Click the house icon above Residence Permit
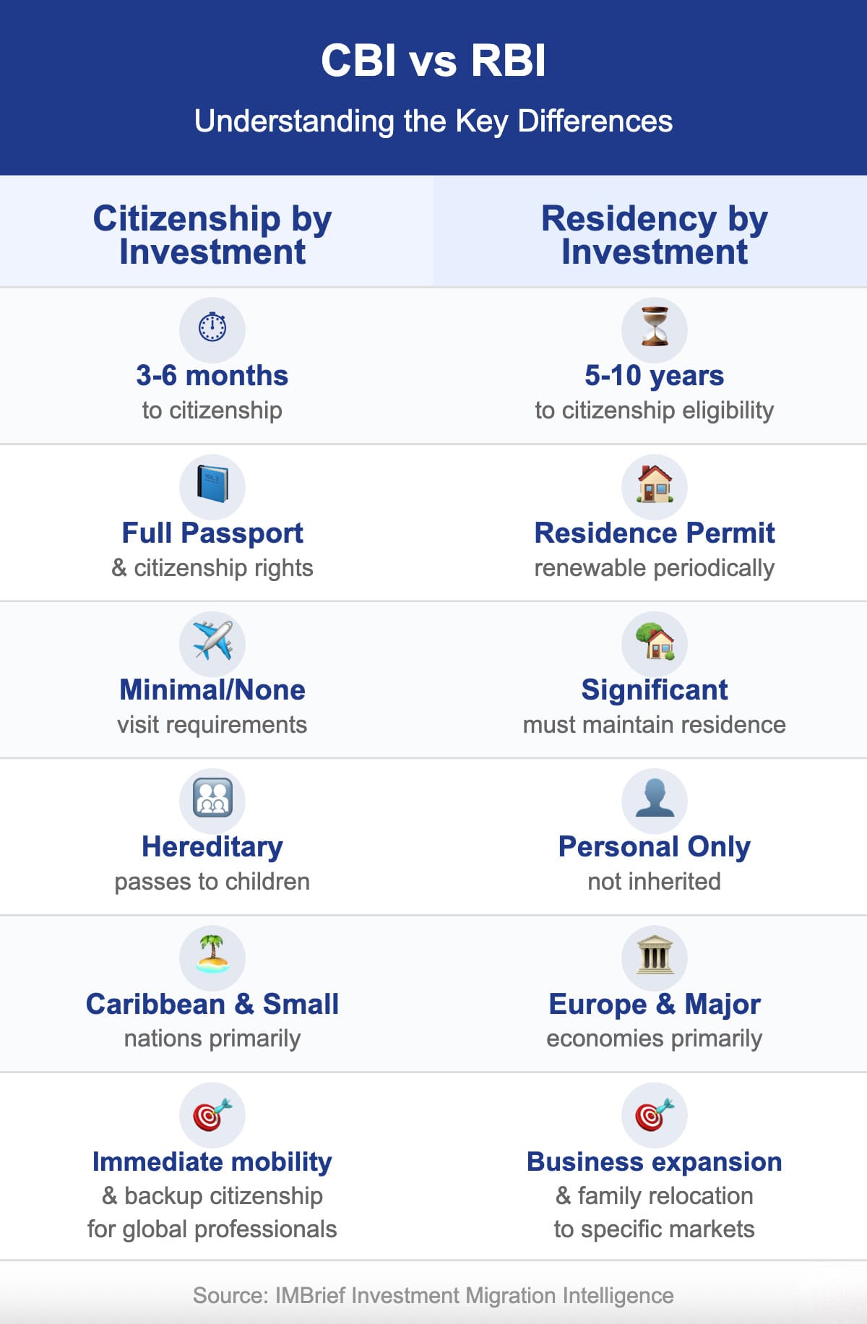Image resolution: width=867 pixels, height=1324 pixels. (x=655, y=485)
